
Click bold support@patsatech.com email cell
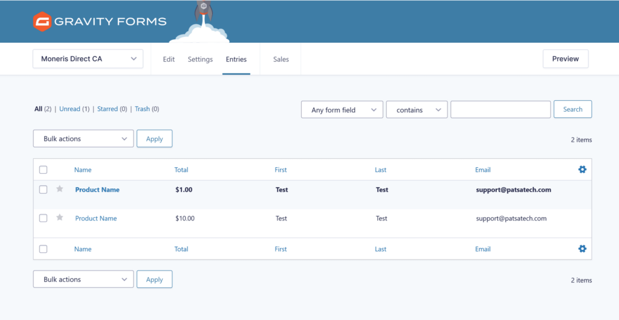[514, 190]
